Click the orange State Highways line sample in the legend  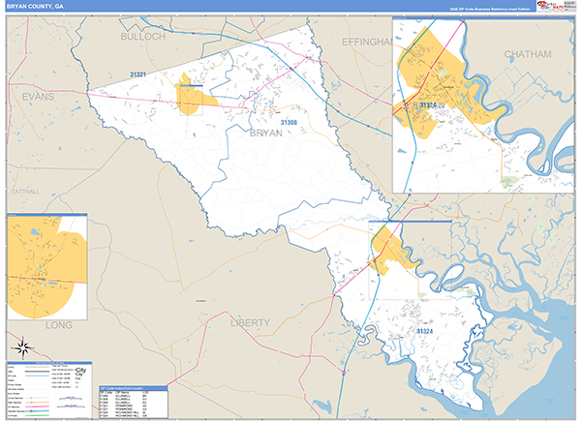37,402
